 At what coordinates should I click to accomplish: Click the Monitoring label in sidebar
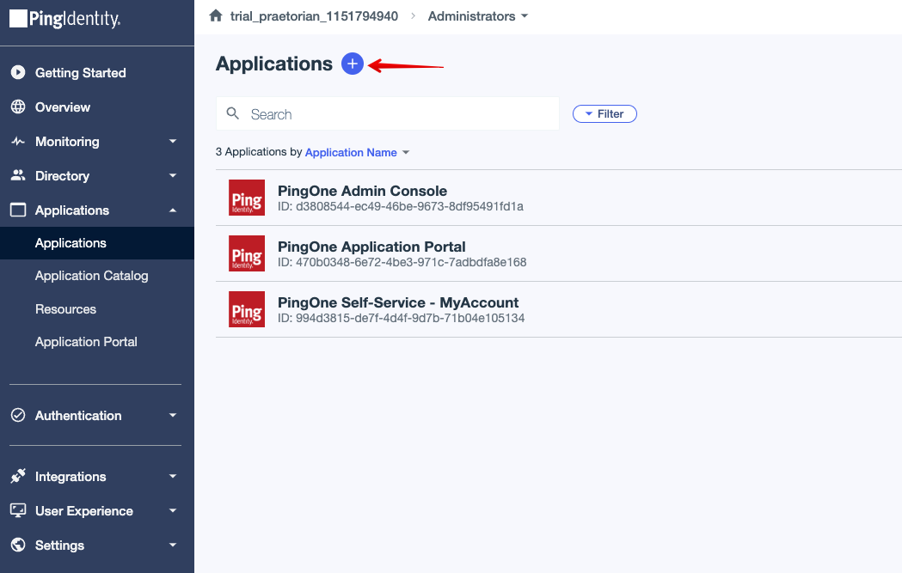point(67,142)
